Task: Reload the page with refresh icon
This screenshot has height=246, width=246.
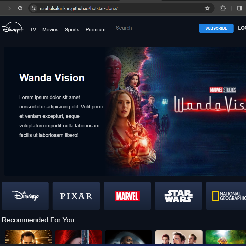Action: coord(20,8)
